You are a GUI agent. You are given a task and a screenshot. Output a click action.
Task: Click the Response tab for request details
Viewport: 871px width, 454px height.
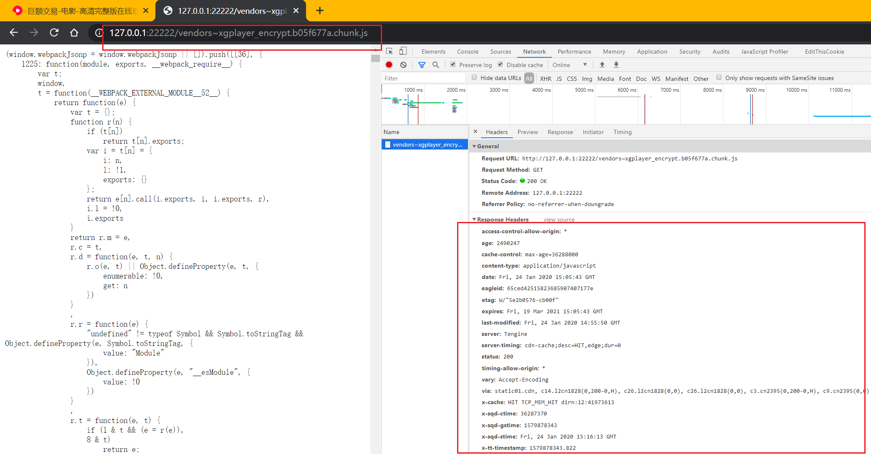point(560,132)
